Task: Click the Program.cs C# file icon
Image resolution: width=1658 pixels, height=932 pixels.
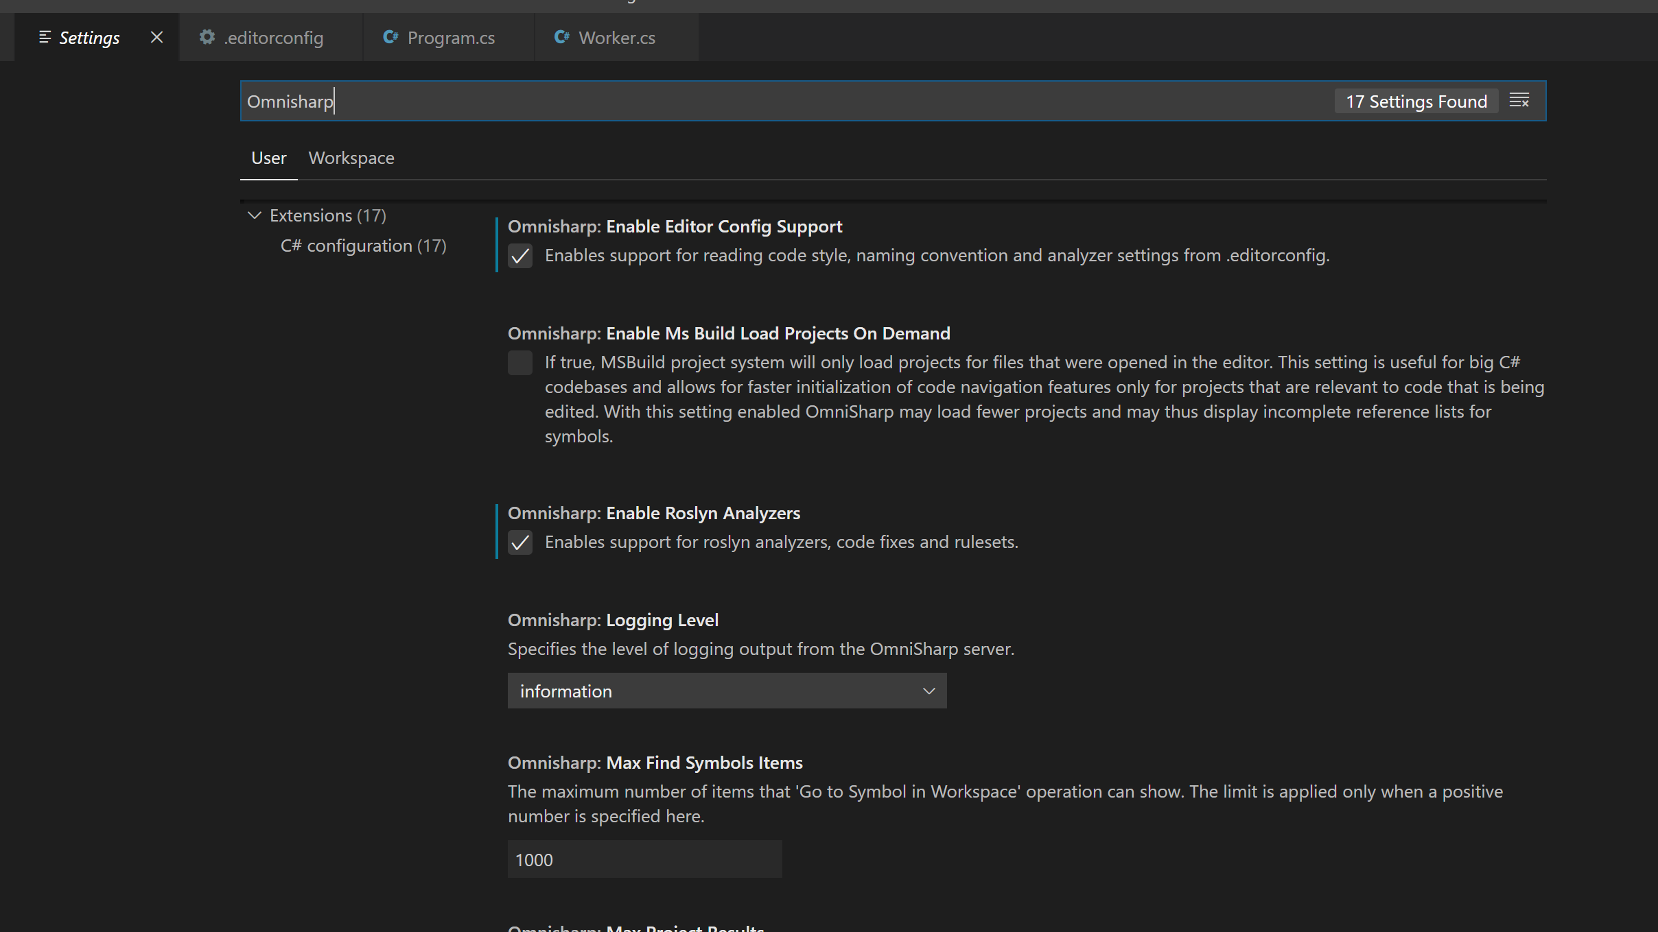Action: click(x=390, y=37)
